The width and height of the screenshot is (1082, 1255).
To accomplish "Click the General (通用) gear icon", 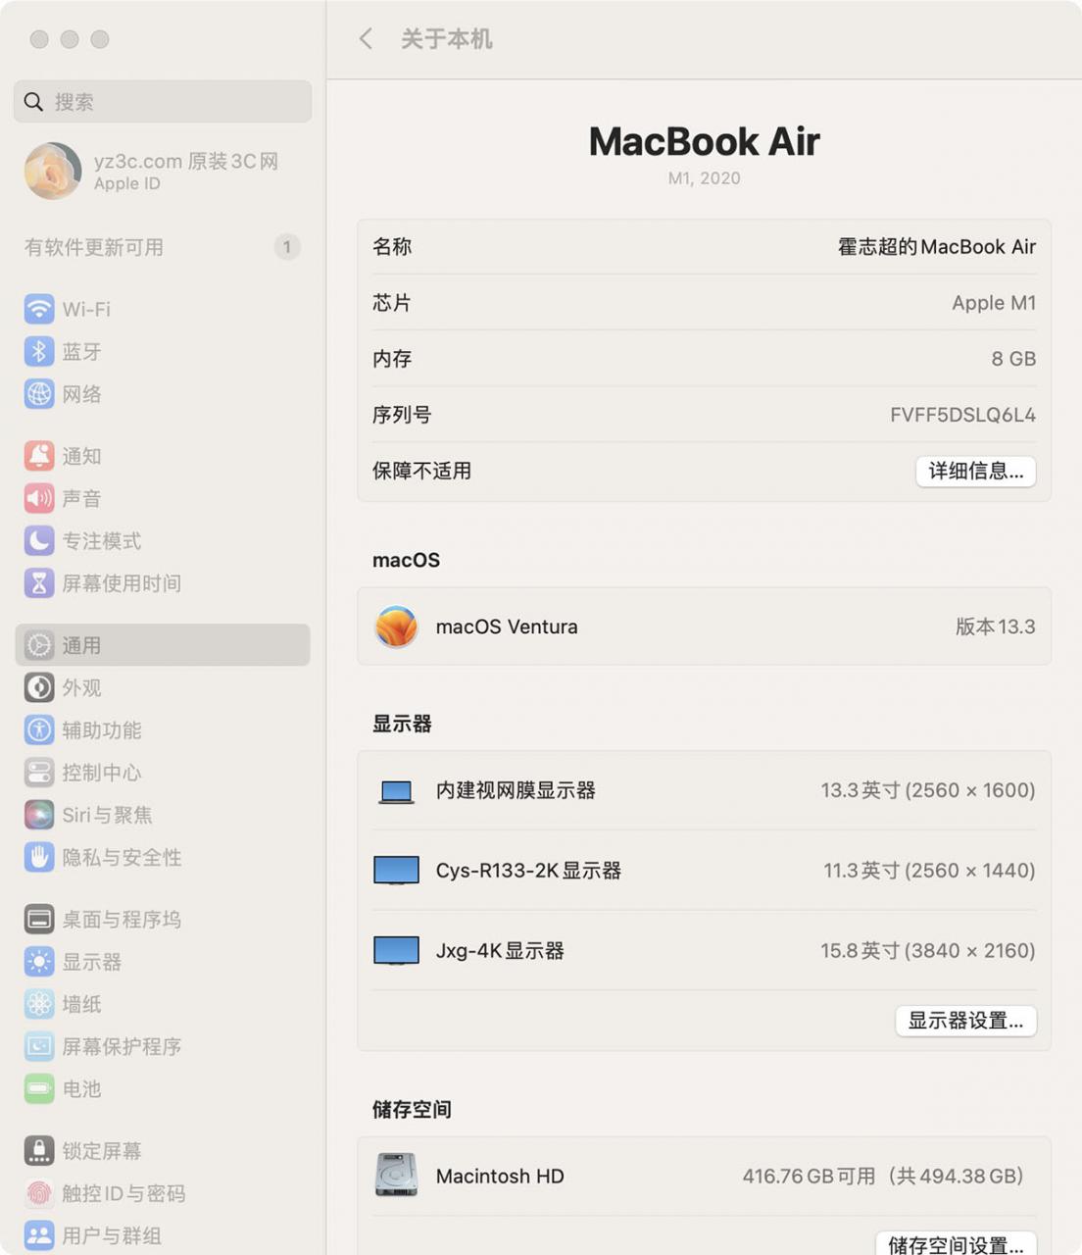I will (x=39, y=645).
